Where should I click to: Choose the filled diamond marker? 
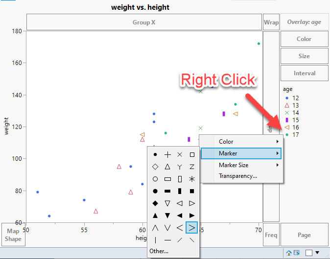155,203
